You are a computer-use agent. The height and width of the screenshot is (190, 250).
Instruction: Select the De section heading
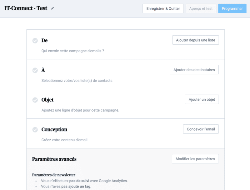point(44,40)
